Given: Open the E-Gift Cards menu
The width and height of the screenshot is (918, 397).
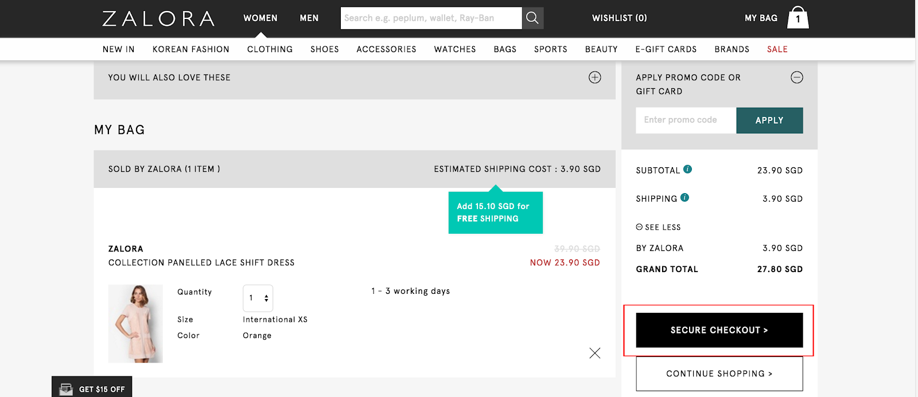Looking at the screenshot, I should coord(666,49).
